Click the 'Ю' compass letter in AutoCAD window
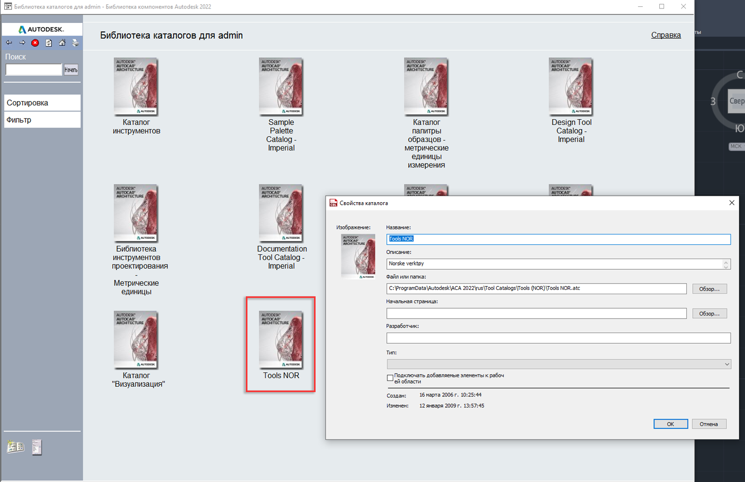 click(740, 129)
